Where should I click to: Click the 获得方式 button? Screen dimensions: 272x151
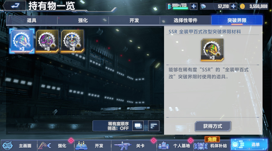point(213,126)
